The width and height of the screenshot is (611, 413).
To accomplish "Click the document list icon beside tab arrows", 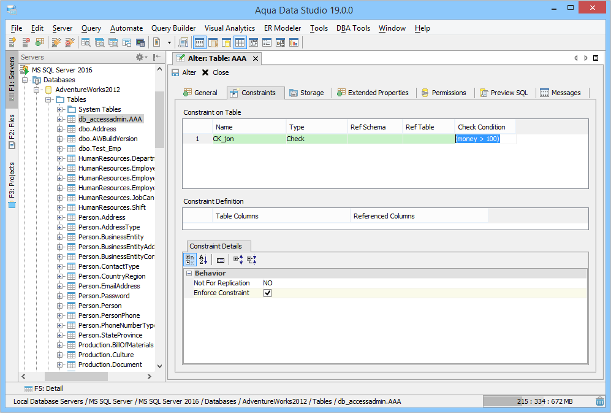I will (596, 58).
